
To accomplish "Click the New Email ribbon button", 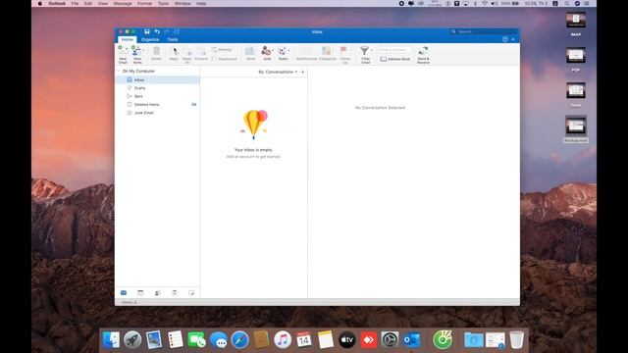I will [122, 55].
